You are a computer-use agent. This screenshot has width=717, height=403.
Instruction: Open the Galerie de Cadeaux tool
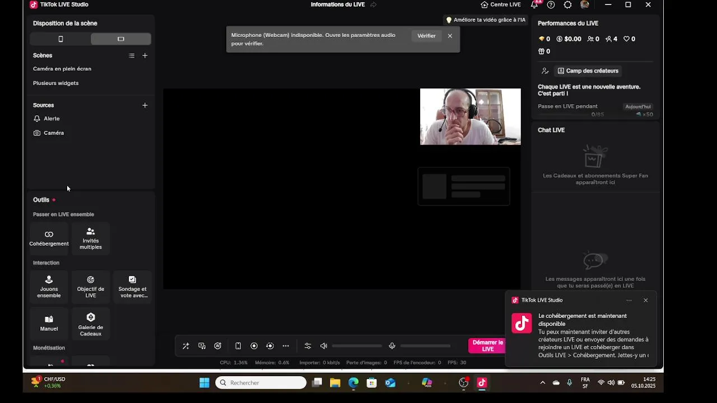91,324
